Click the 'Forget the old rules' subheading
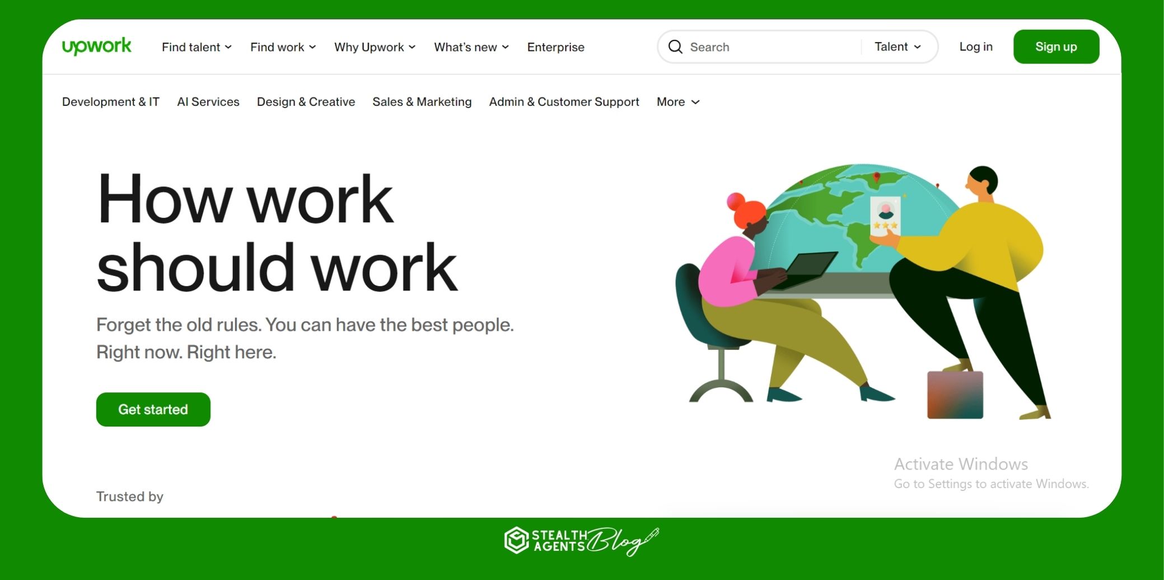Viewport: 1164px width, 580px height. tap(305, 338)
